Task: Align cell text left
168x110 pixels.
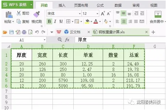Action: (x=117, y=21)
